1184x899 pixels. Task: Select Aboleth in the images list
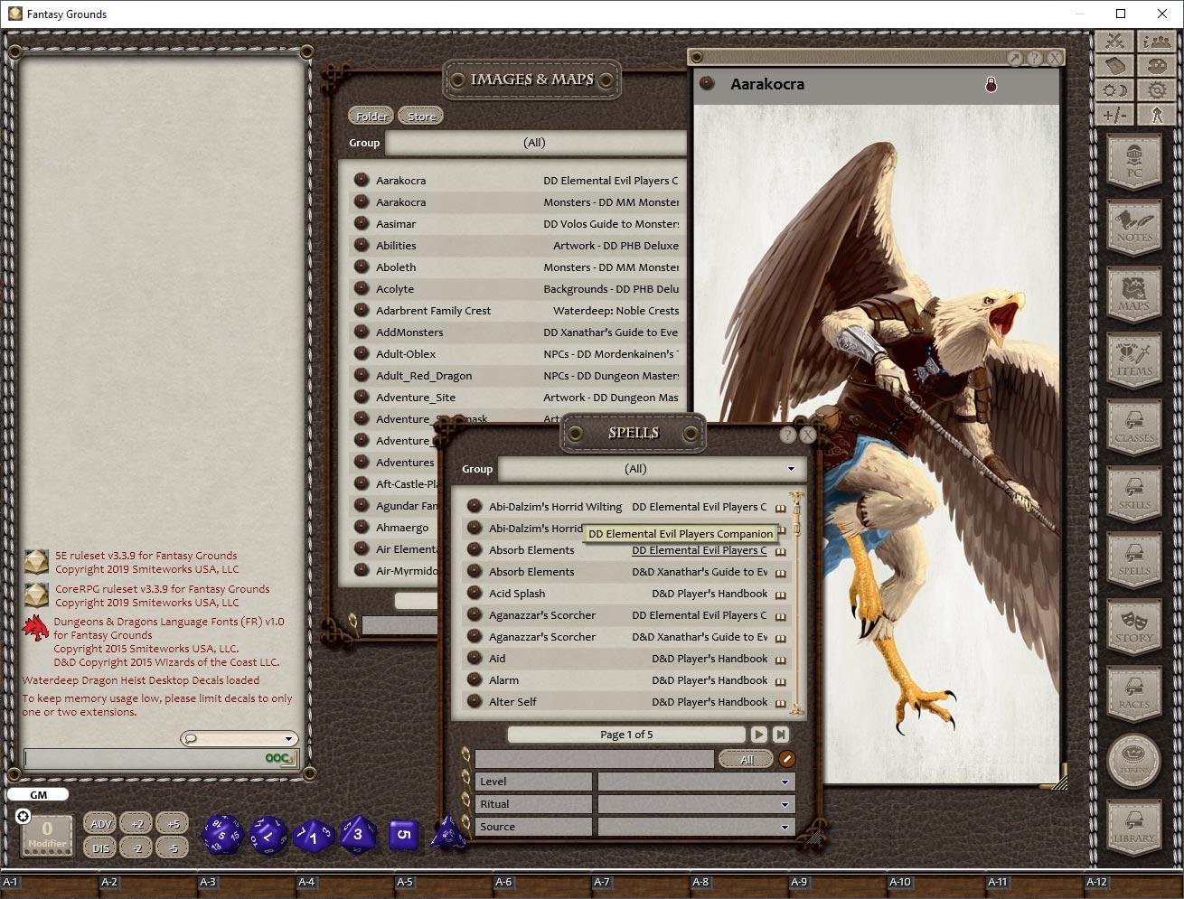[x=396, y=267]
